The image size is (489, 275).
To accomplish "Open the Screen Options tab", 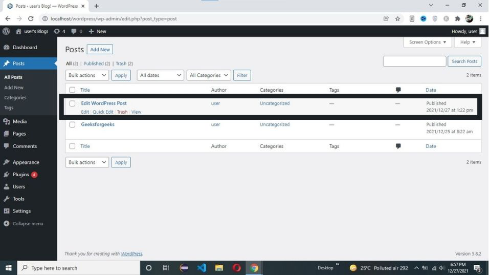I will point(428,42).
